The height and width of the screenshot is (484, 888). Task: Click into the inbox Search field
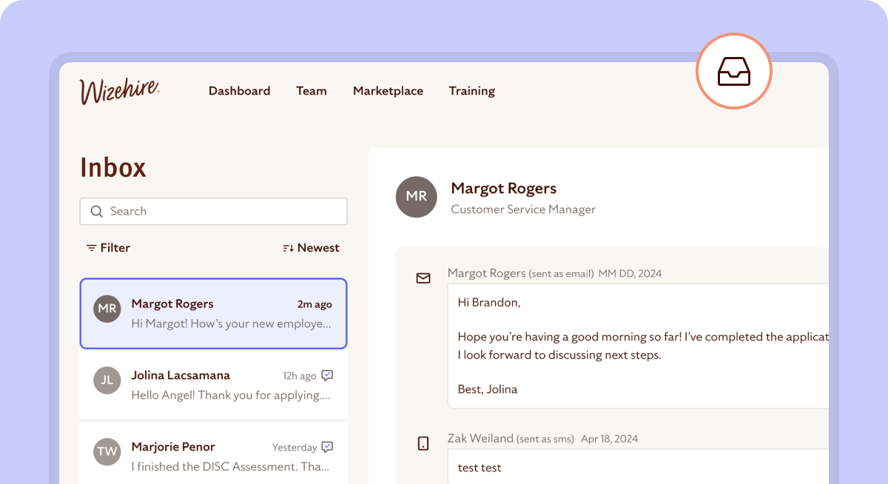coord(222,212)
